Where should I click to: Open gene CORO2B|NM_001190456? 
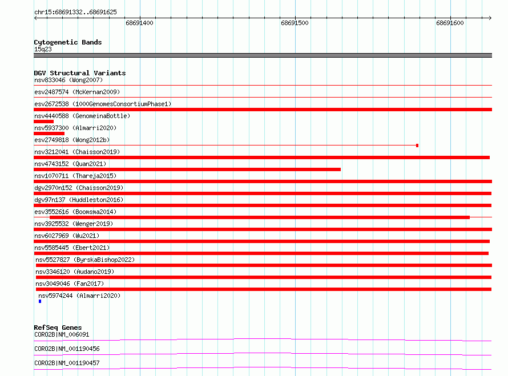point(67,349)
